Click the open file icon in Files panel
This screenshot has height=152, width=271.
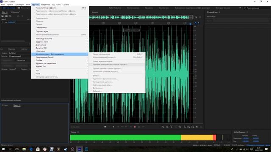3,16
